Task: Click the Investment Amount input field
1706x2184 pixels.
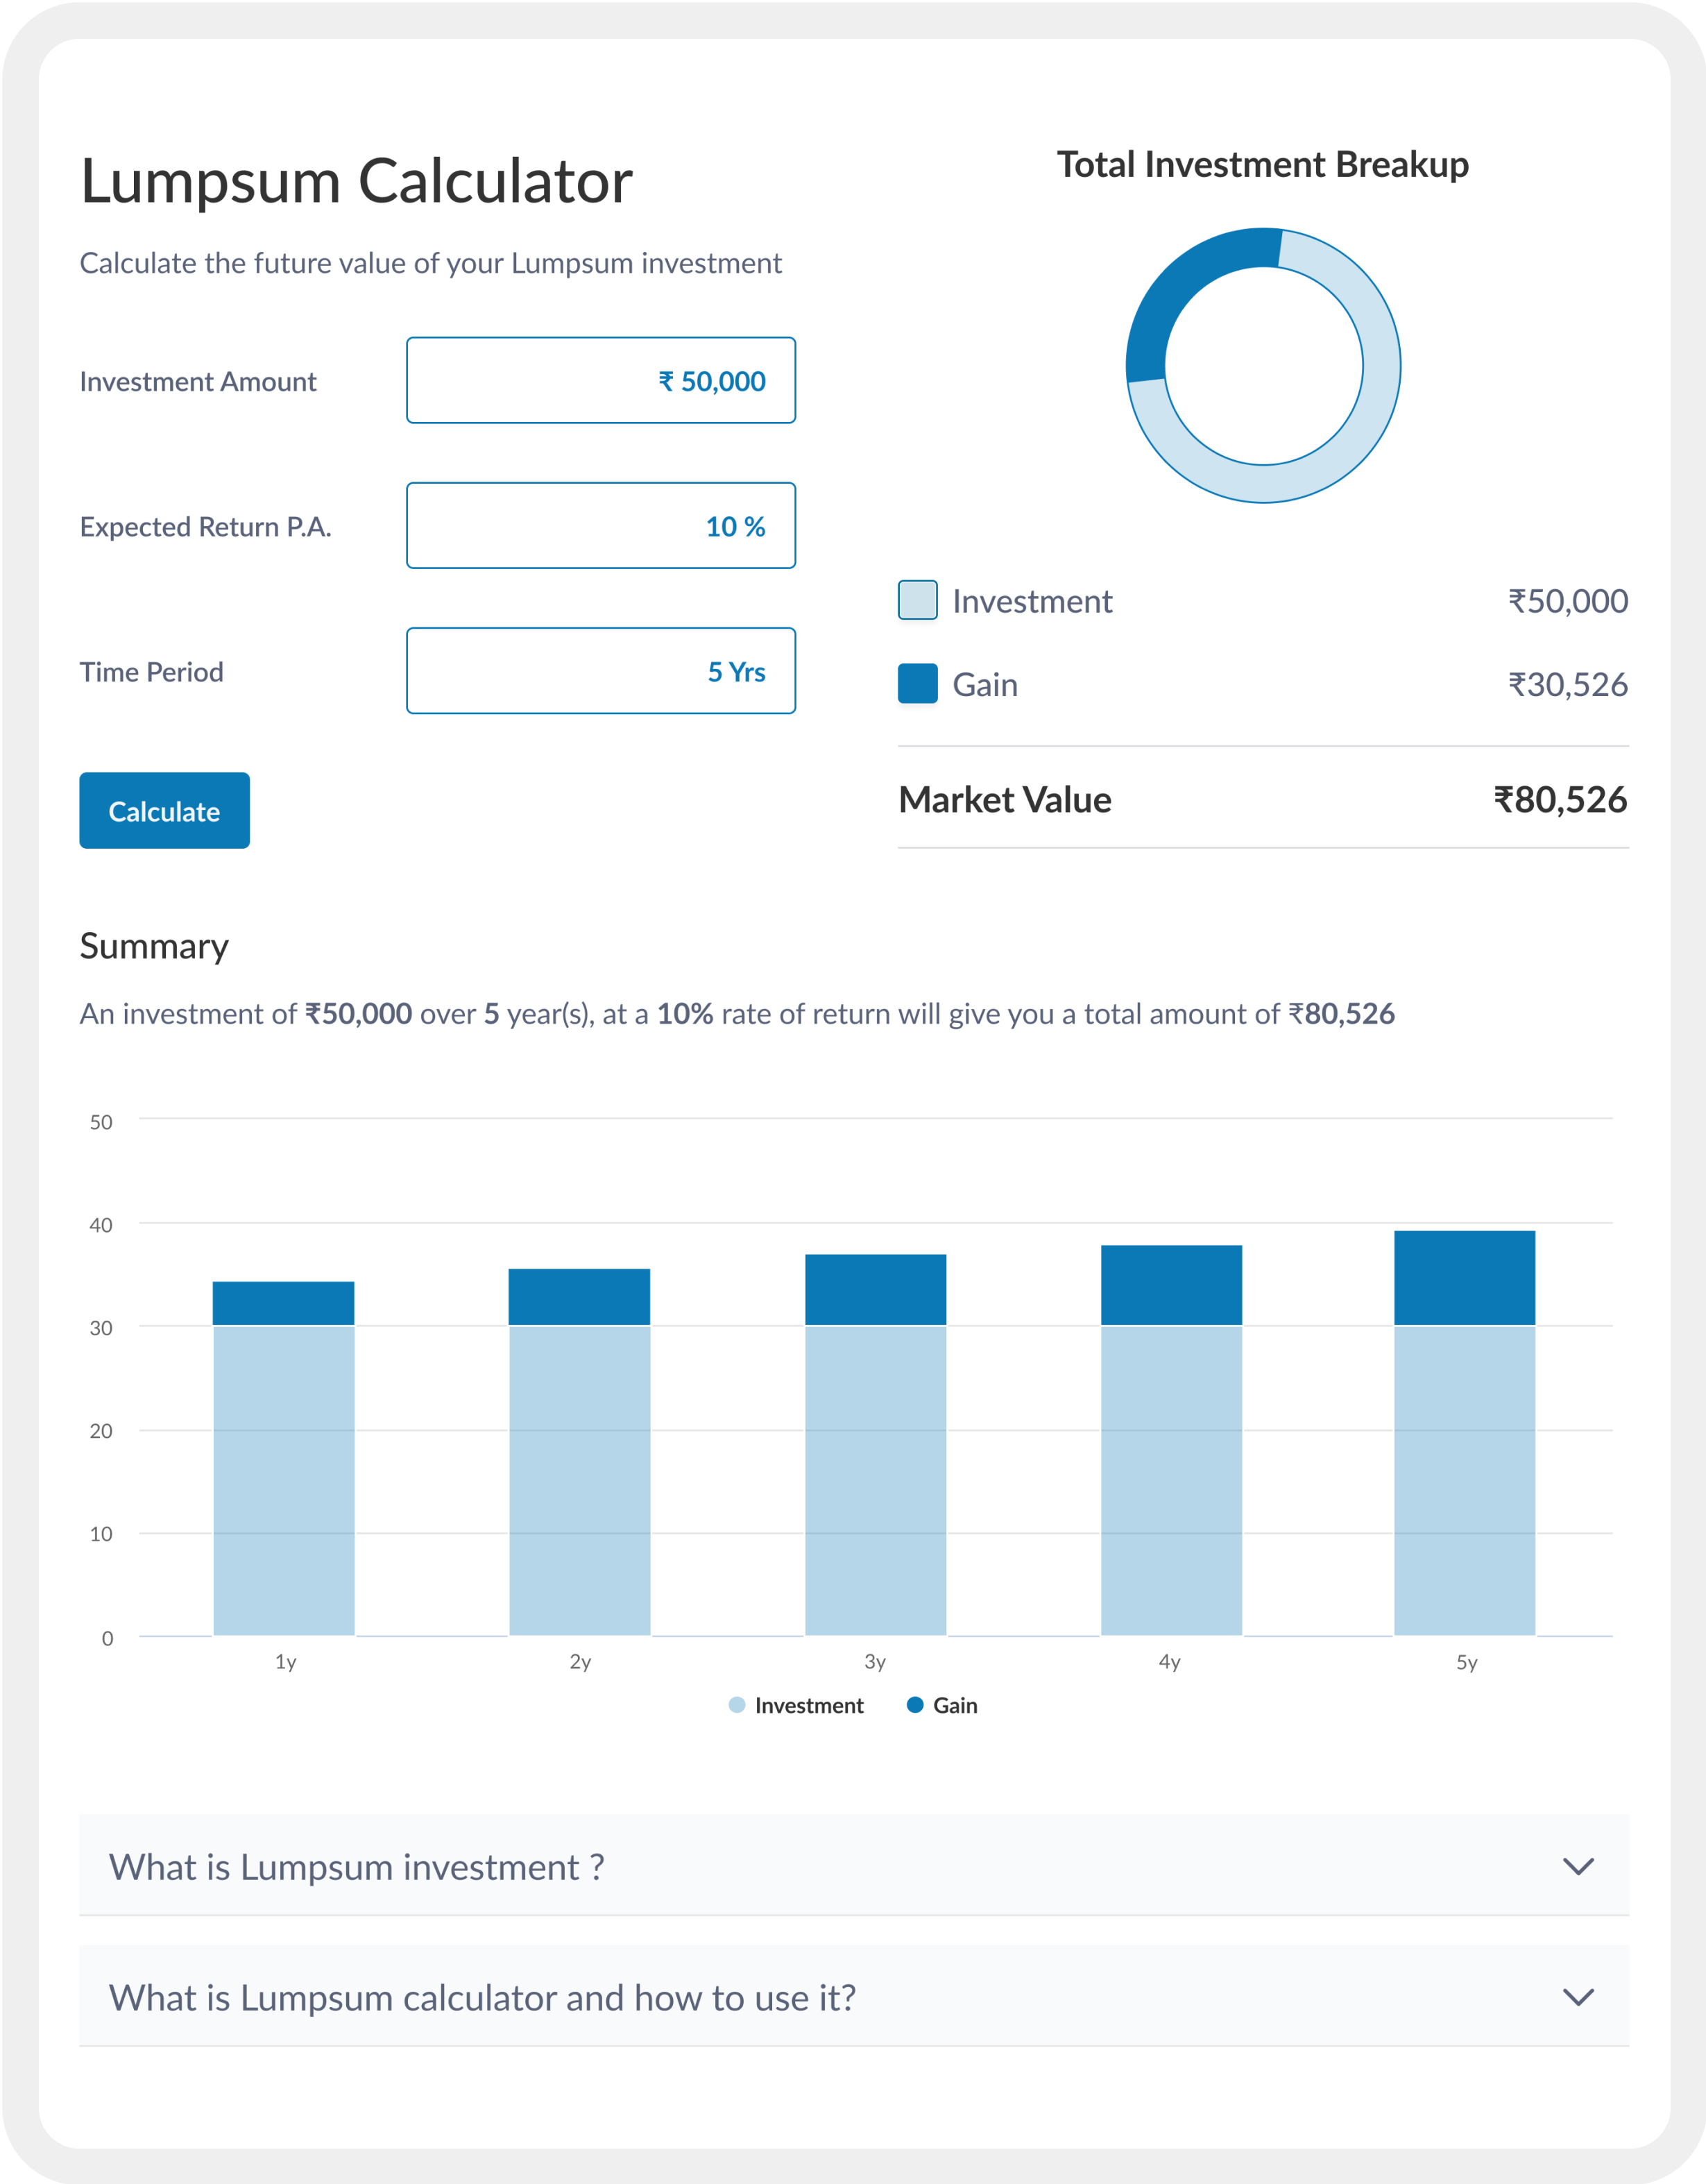Action: pyautogui.click(x=601, y=380)
